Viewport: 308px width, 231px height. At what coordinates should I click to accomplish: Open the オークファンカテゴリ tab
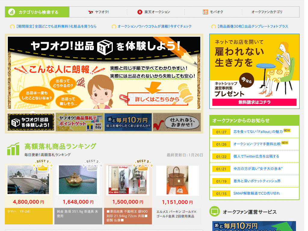coord(267,12)
